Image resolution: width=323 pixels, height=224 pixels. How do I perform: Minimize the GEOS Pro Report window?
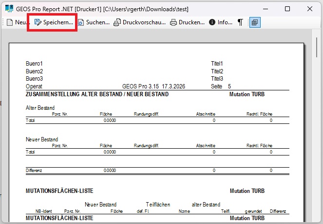[265, 9]
